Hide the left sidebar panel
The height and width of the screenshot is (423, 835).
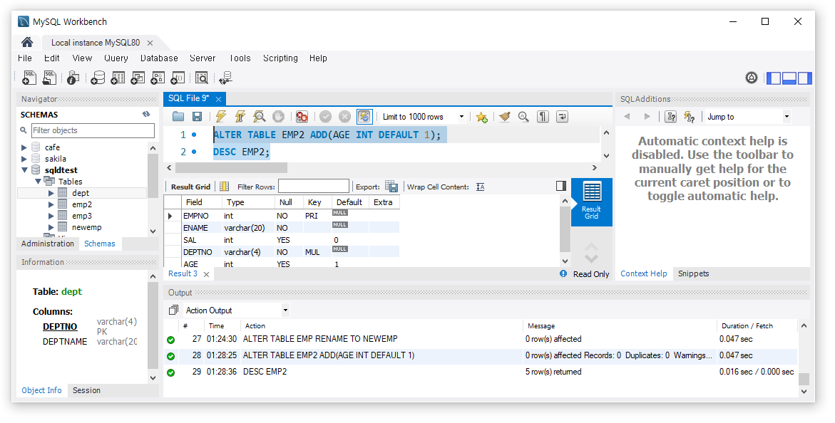click(773, 78)
